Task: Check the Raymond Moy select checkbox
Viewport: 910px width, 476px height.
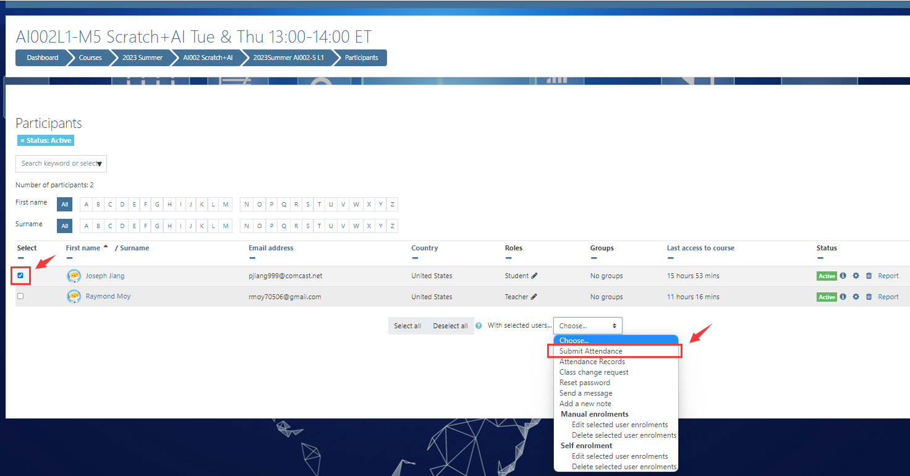Action: [x=20, y=296]
